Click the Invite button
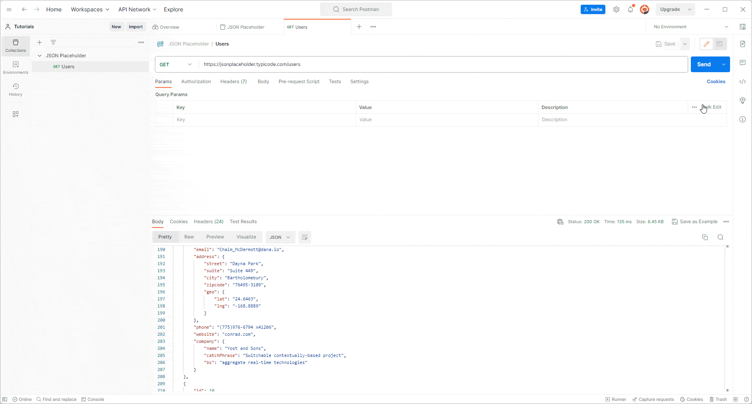Screen dimensions: 752x404 (x=593, y=9)
